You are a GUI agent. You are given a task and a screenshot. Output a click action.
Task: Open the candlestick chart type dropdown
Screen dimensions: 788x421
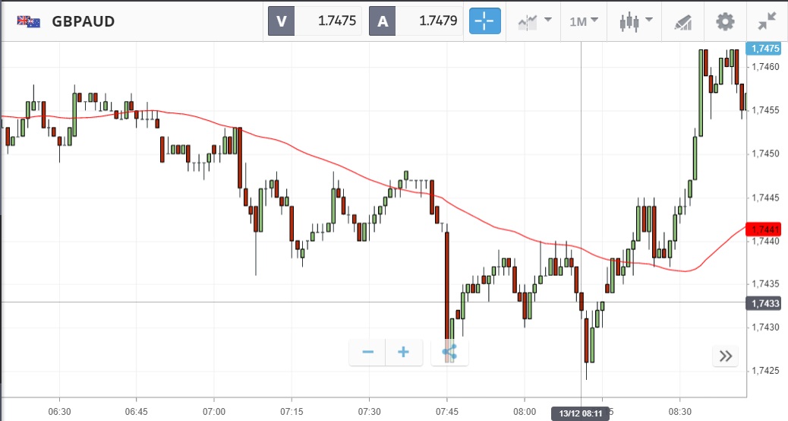(x=635, y=21)
